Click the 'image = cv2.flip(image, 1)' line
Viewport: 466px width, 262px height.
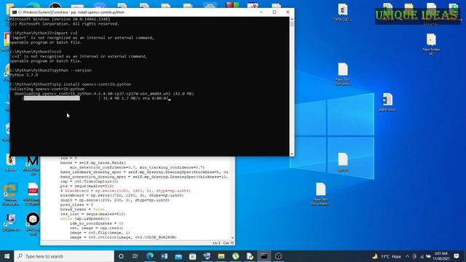pos(100,233)
